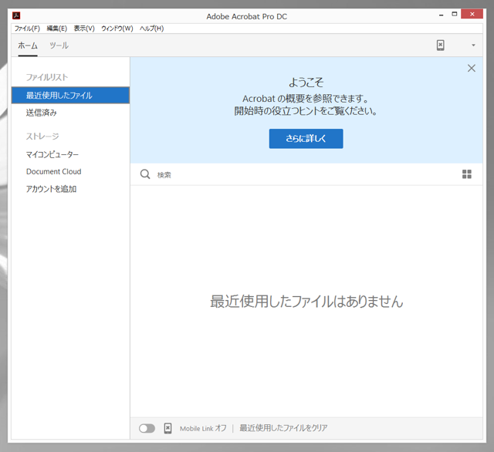Image resolution: width=494 pixels, height=452 pixels.
Task: Open the mobile link icon in the top toolbar
Action: [x=441, y=46]
